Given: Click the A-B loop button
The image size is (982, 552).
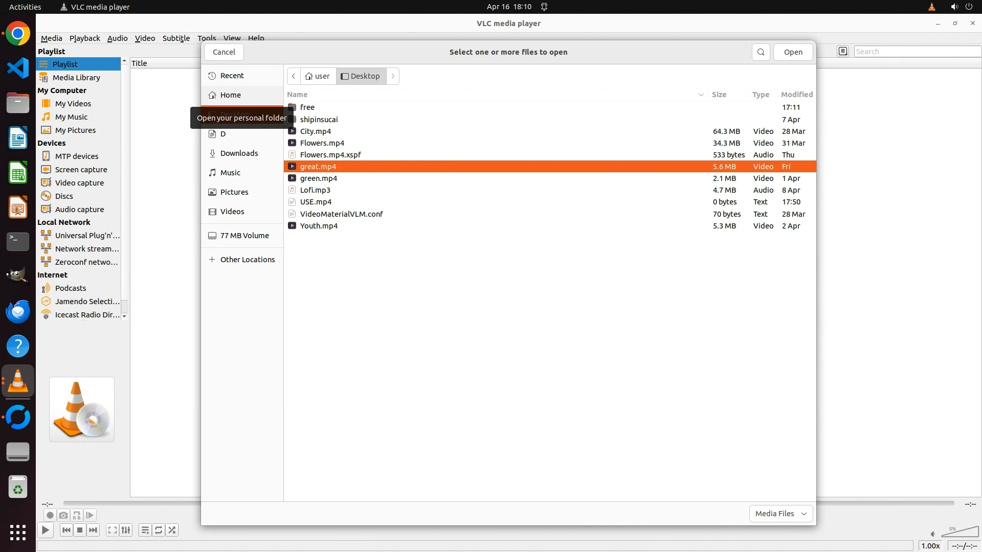Looking at the screenshot, I should [x=77, y=515].
